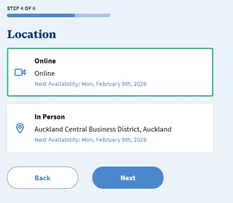Click the bold In Person title
The width and height of the screenshot is (233, 203).
(x=49, y=117)
